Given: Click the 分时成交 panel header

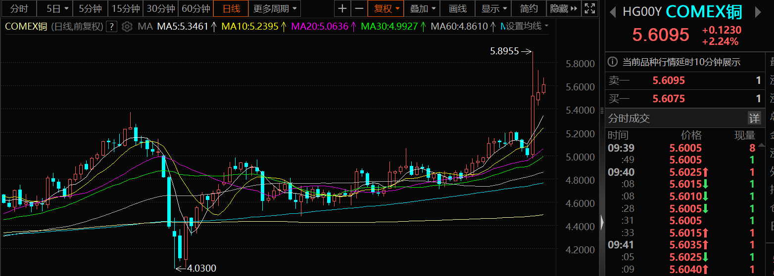Looking at the screenshot, I should point(629,118).
